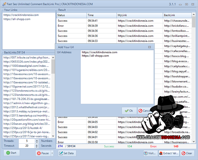Confirm URLs with the Ok checkmark button
Screen dimensions: 198x160
(129, 111)
